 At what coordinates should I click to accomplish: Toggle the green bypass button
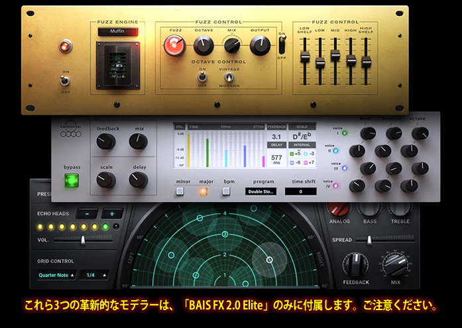(72, 180)
